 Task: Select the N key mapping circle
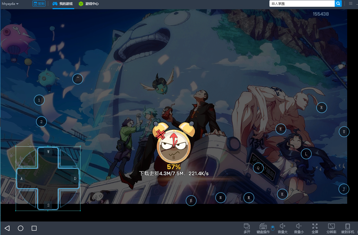[x=221, y=198]
